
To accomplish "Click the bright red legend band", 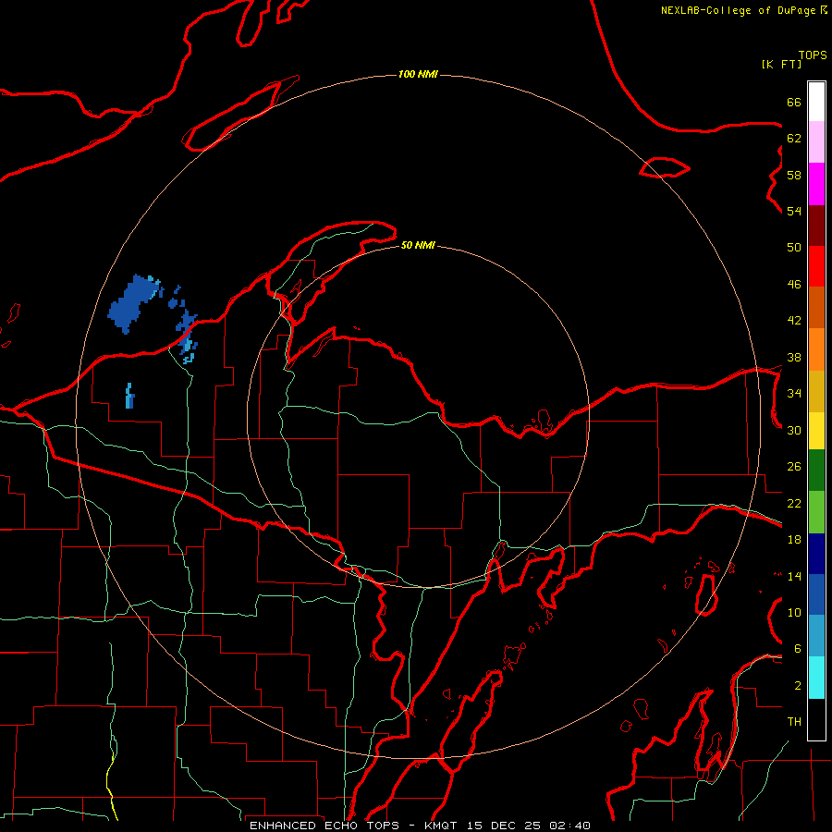I will click(x=816, y=266).
